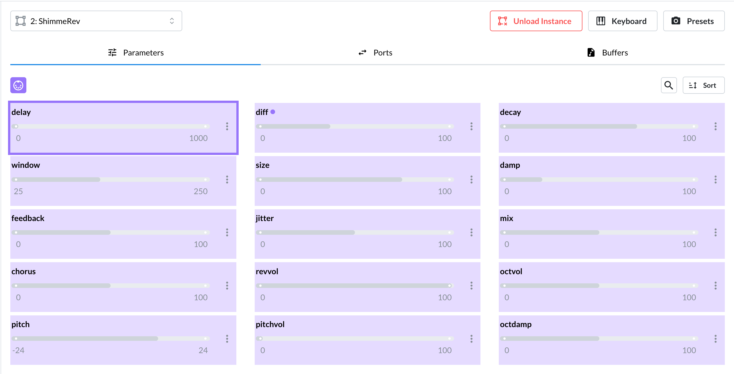Open the Keyboard view
The width and height of the screenshot is (734, 374).
pos(623,21)
